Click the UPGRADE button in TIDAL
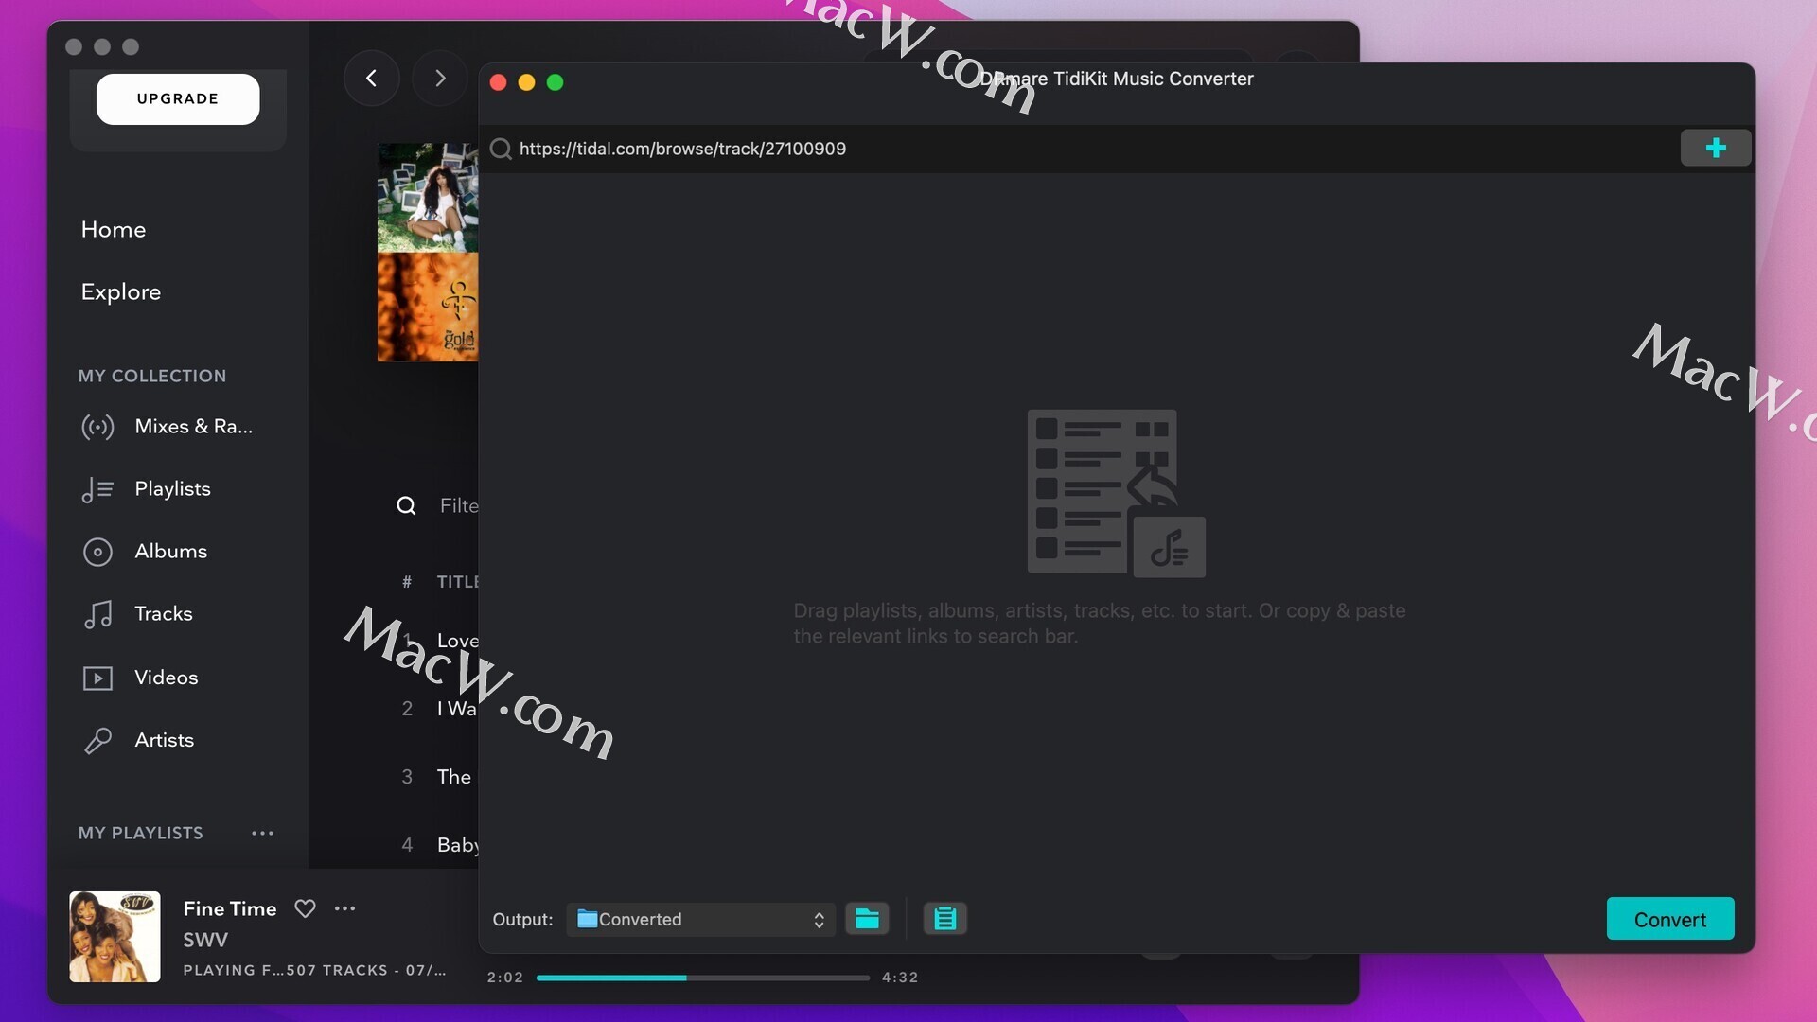This screenshot has height=1022, width=1817. point(178,98)
